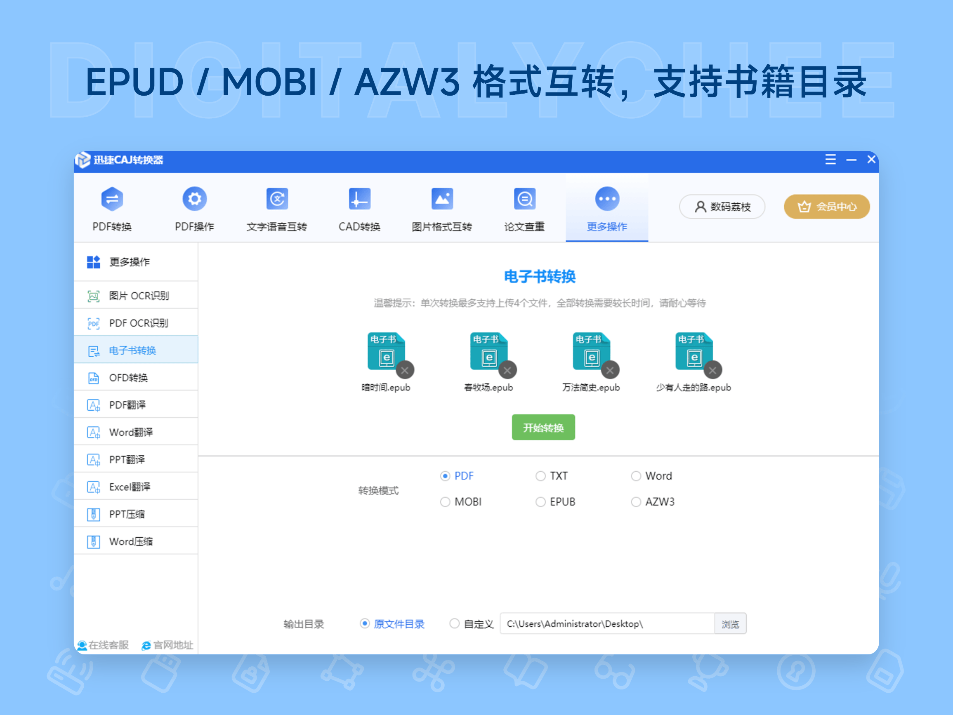Click 浏览 to browse folders
The width and height of the screenshot is (953, 715).
click(731, 623)
